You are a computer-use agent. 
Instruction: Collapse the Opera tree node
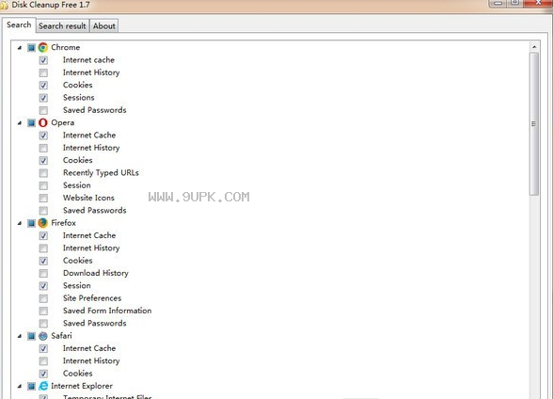click(x=20, y=123)
